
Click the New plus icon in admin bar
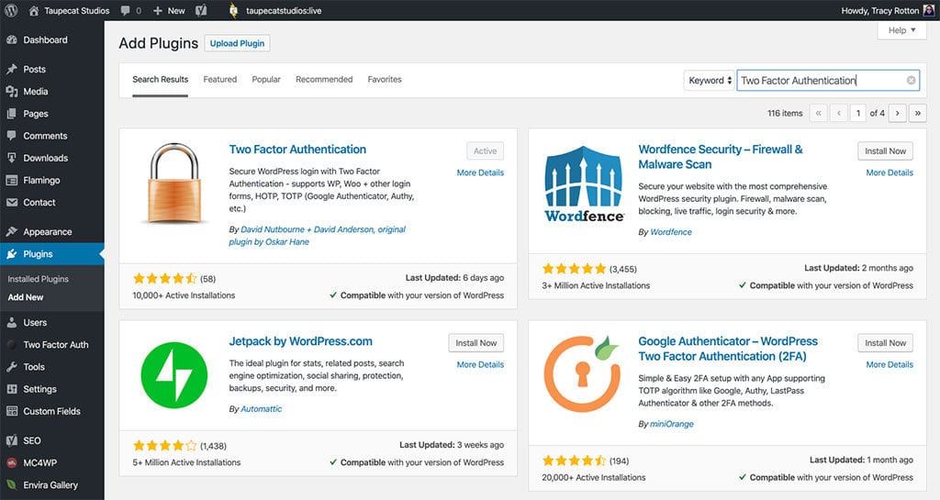coord(158,11)
